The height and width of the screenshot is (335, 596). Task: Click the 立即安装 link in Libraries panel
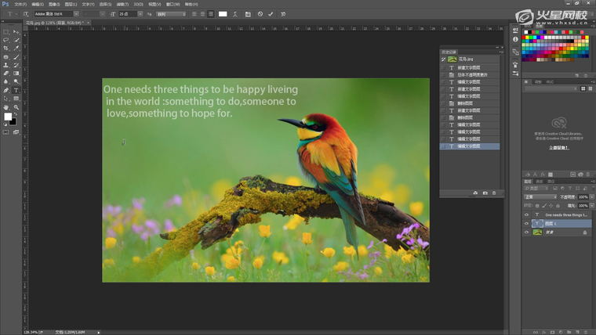558,147
